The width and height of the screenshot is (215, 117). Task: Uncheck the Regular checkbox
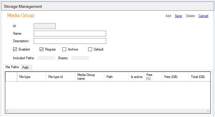click(41, 49)
